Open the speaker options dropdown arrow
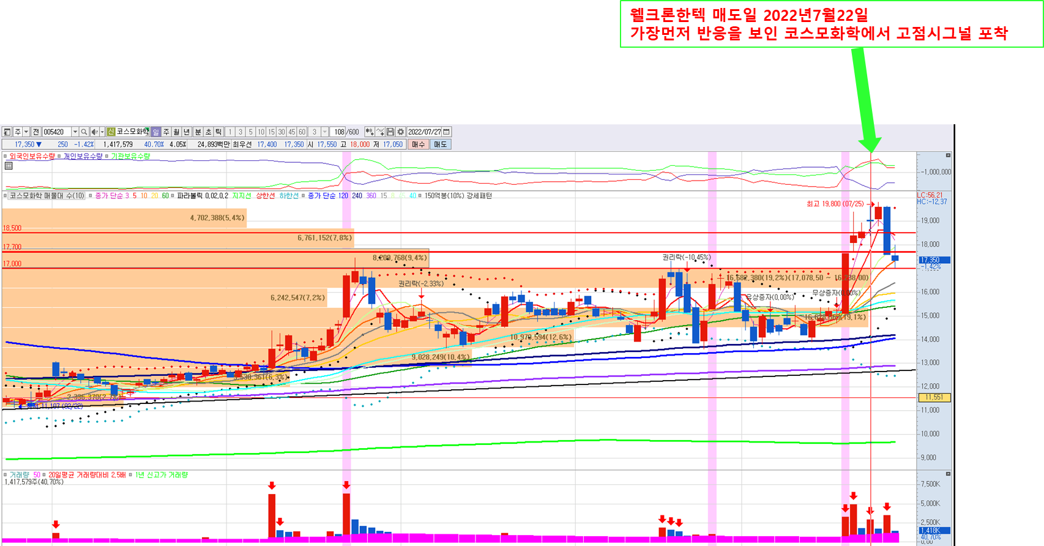The width and height of the screenshot is (1044, 546). [x=102, y=132]
